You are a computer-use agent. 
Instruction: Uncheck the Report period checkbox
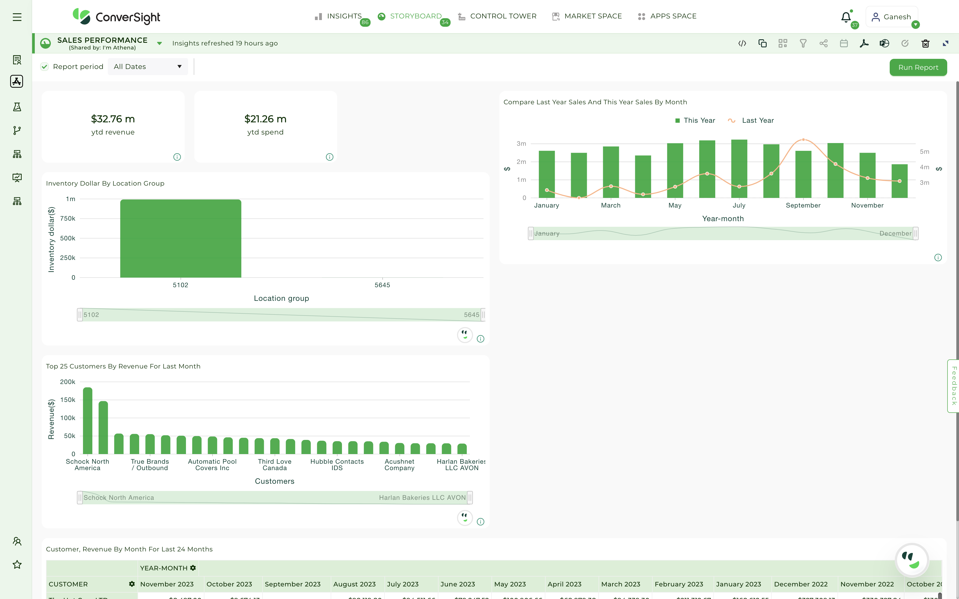tap(44, 67)
